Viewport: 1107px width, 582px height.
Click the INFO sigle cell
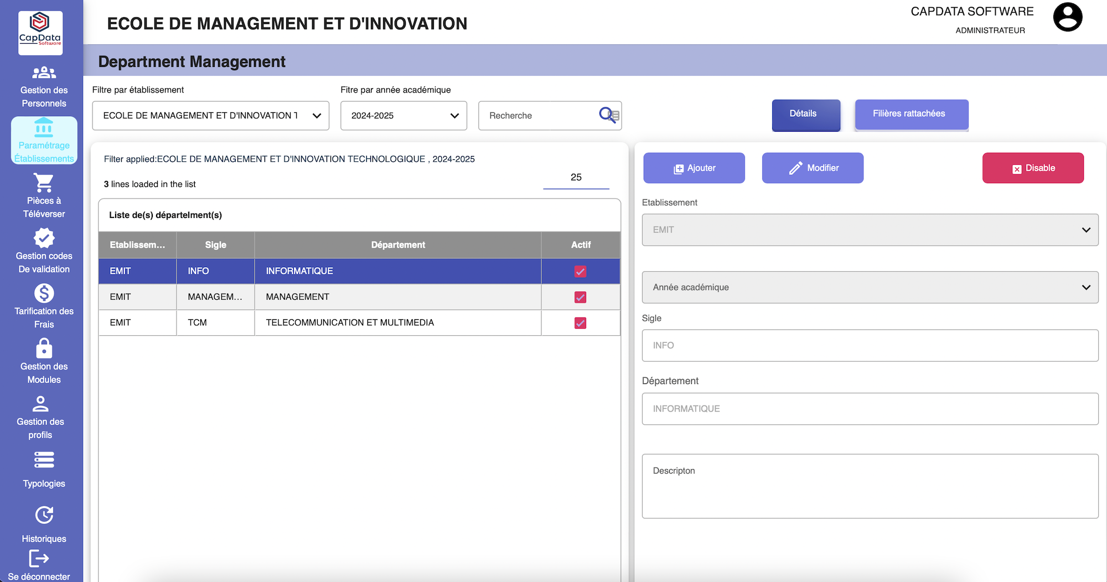[x=215, y=271]
